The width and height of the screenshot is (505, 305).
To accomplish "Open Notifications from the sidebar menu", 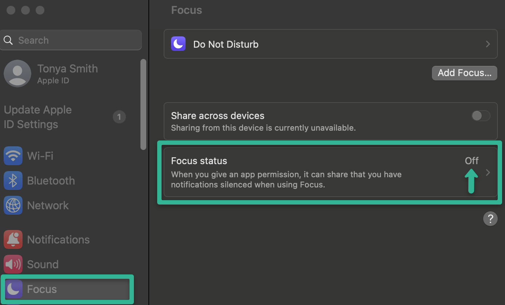I will pos(58,239).
